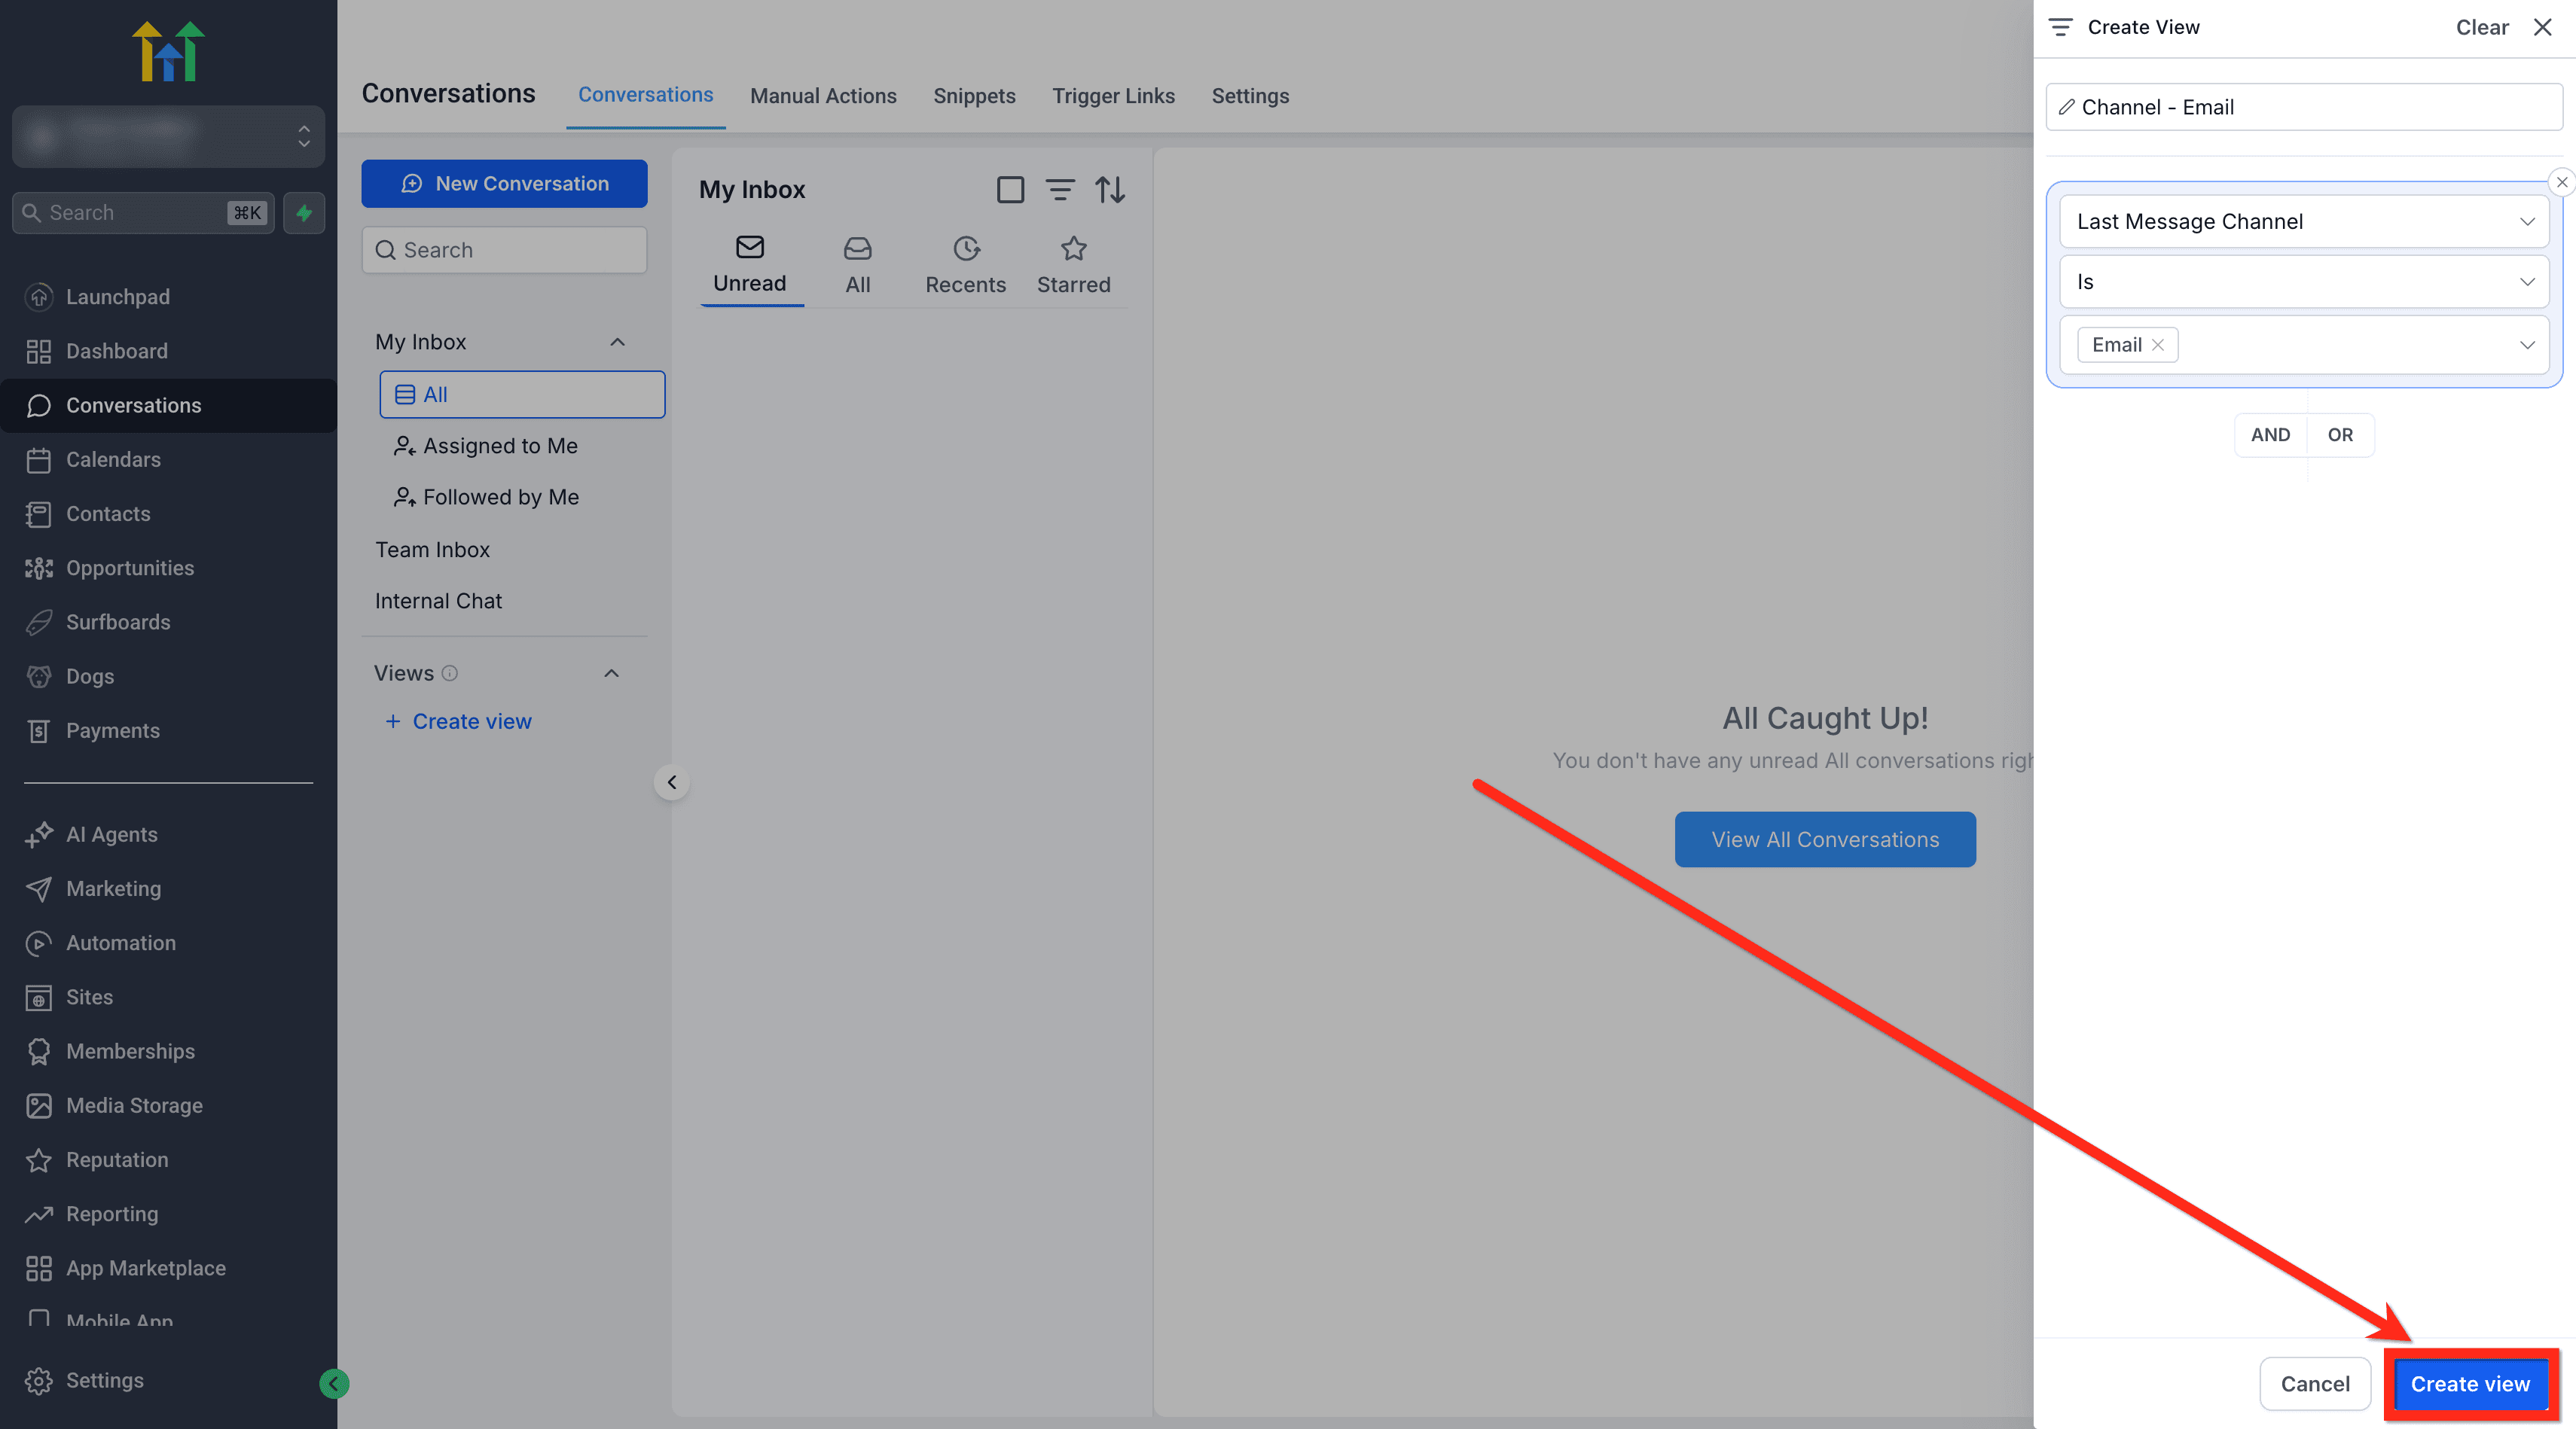
Task: Open the inbox filter icon
Action: click(1060, 189)
